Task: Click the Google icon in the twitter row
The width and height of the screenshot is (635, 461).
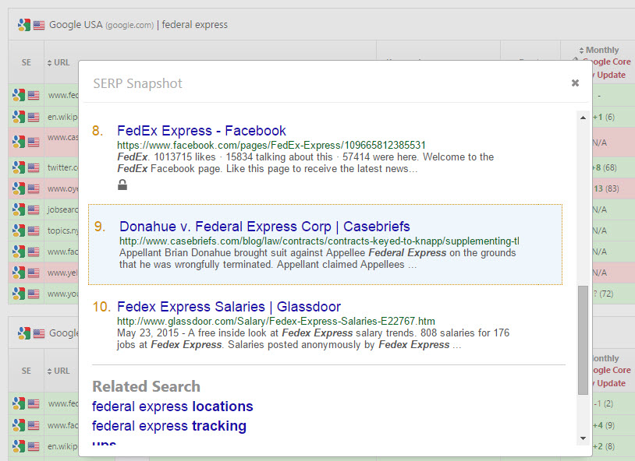Action: coord(19,167)
